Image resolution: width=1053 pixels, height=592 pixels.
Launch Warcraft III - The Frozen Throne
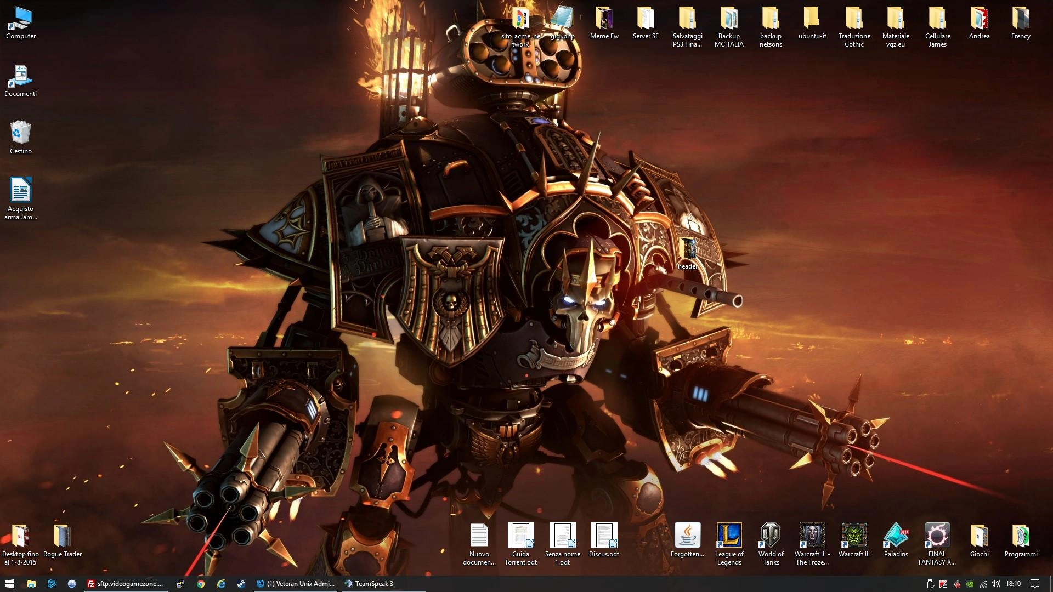coord(812,544)
